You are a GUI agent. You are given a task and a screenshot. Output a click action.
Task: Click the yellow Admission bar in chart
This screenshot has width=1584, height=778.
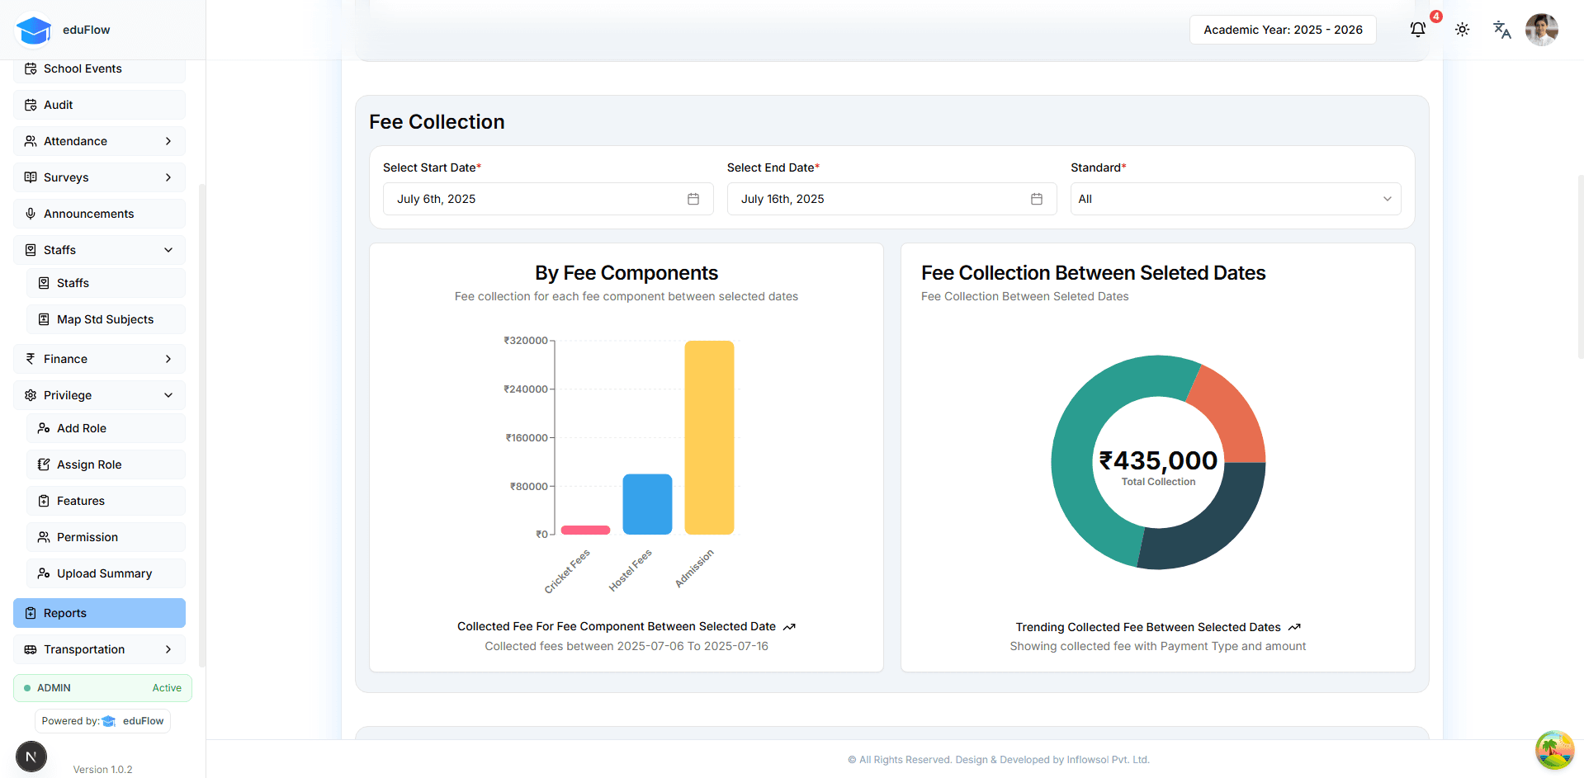tap(709, 437)
